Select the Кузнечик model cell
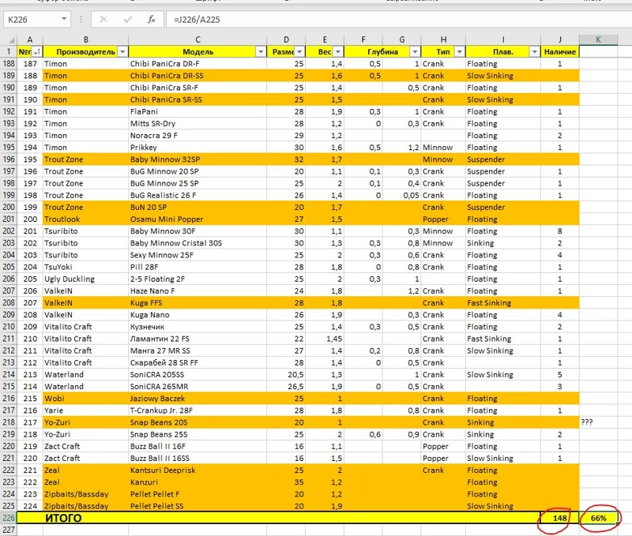Screen dimensions: 632x536 (197, 327)
